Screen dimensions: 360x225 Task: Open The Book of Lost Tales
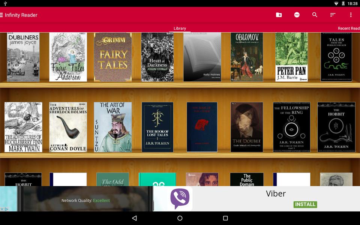(157, 127)
